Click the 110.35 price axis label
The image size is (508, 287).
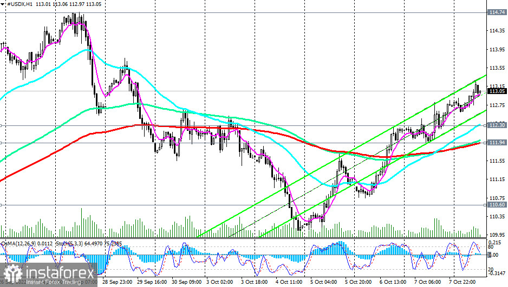coord(497,217)
